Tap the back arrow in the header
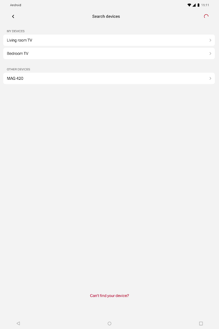219x329 pixels. click(x=13, y=16)
